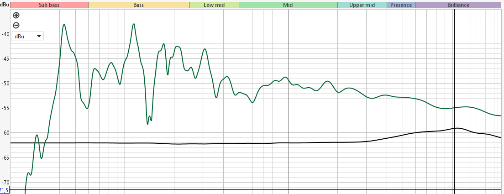Select the Brilliance frequency band label

[458, 5]
